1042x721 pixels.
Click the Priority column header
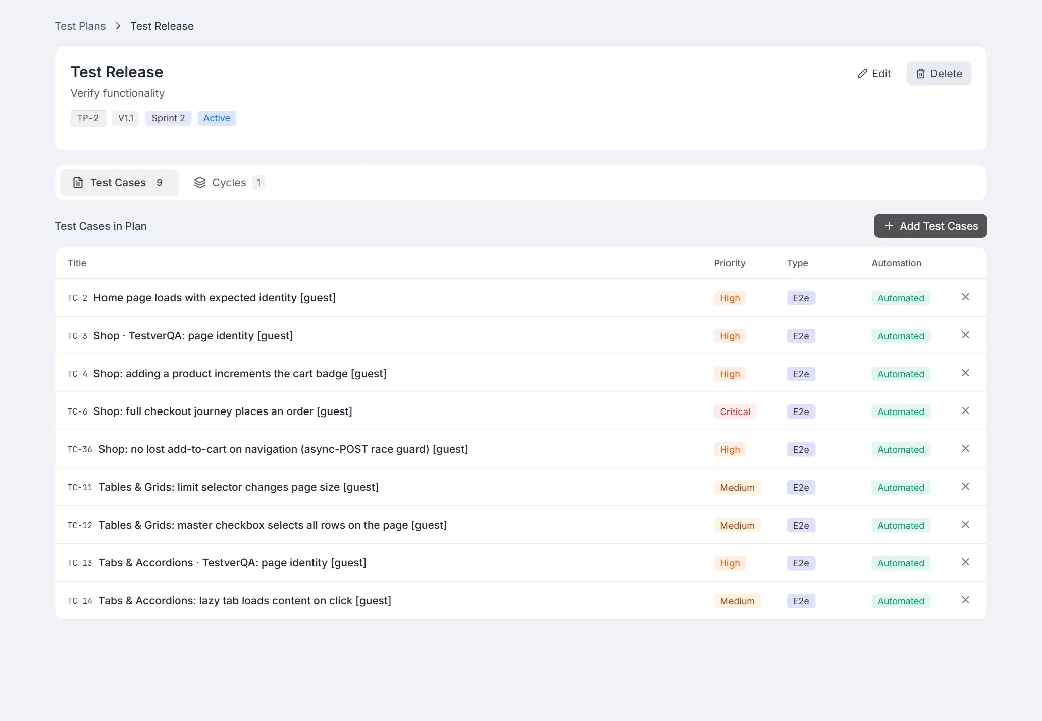pyautogui.click(x=730, y=263)
